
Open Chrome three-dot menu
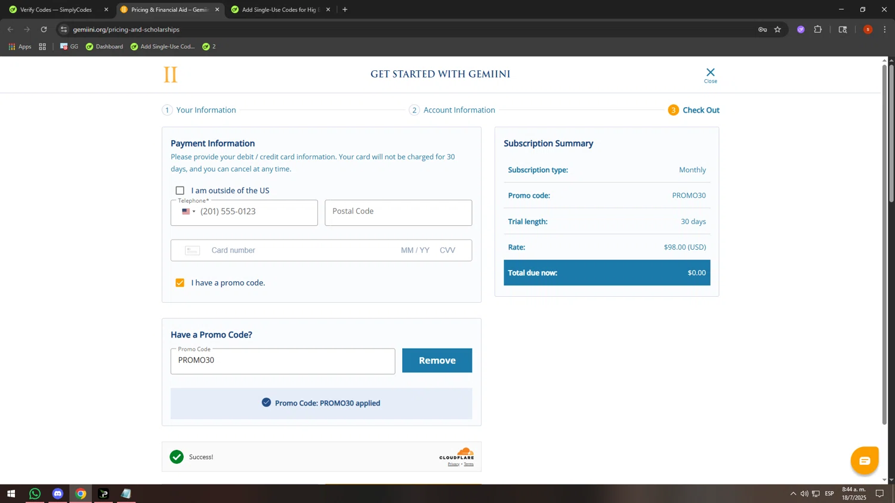[x=885, y=29]
